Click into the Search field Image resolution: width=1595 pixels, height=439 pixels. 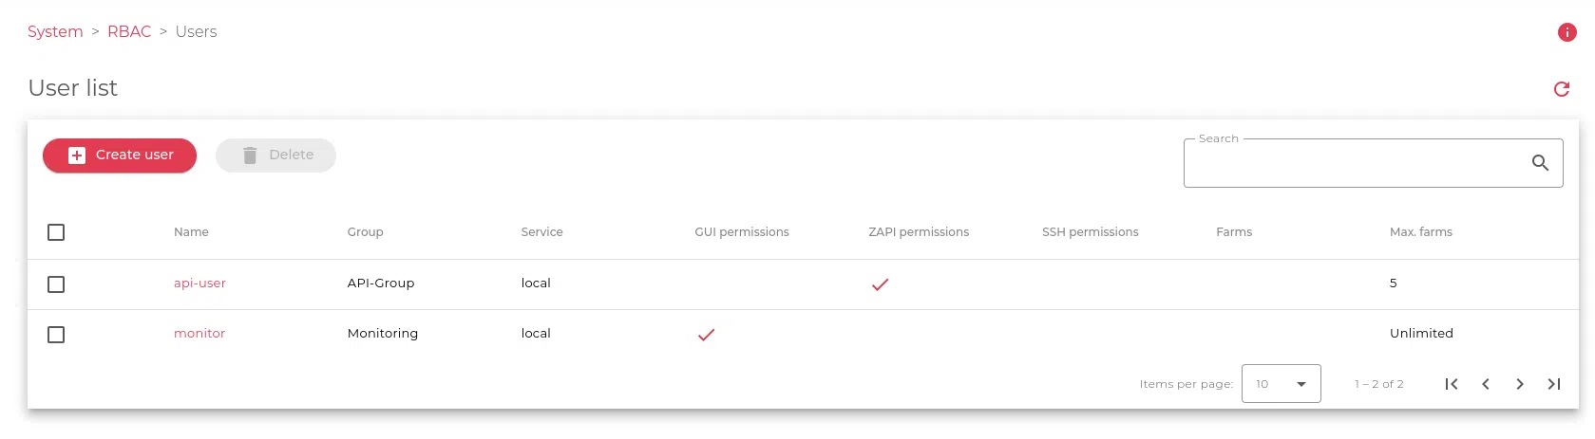pos(1354,164)
